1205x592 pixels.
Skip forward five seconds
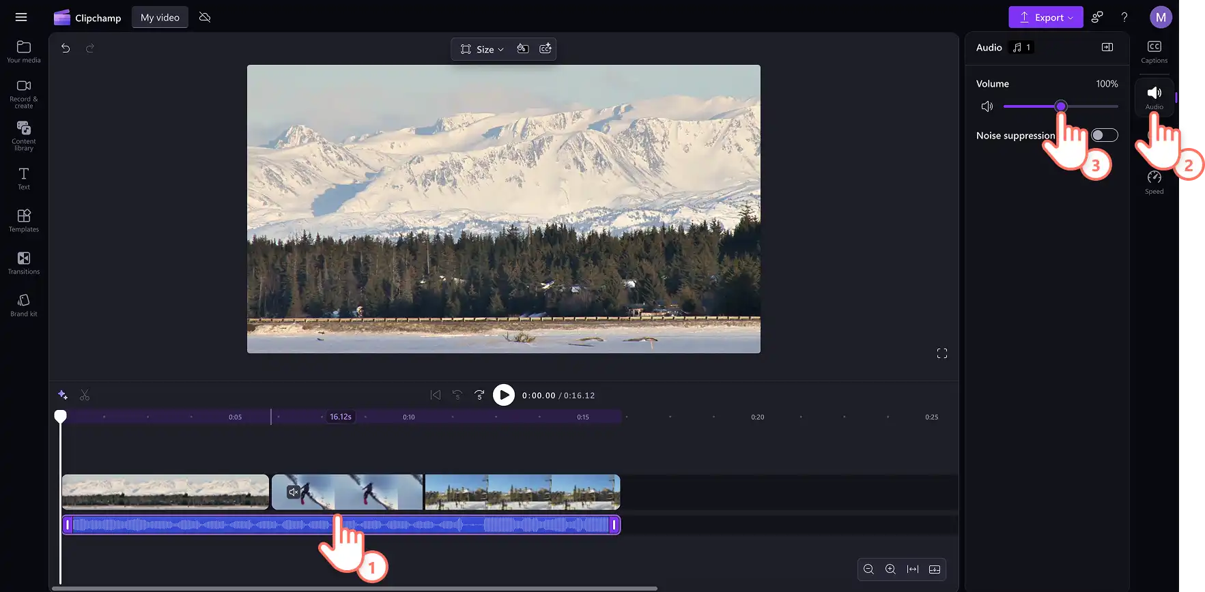pyautogui.click(x=479, y=395)
